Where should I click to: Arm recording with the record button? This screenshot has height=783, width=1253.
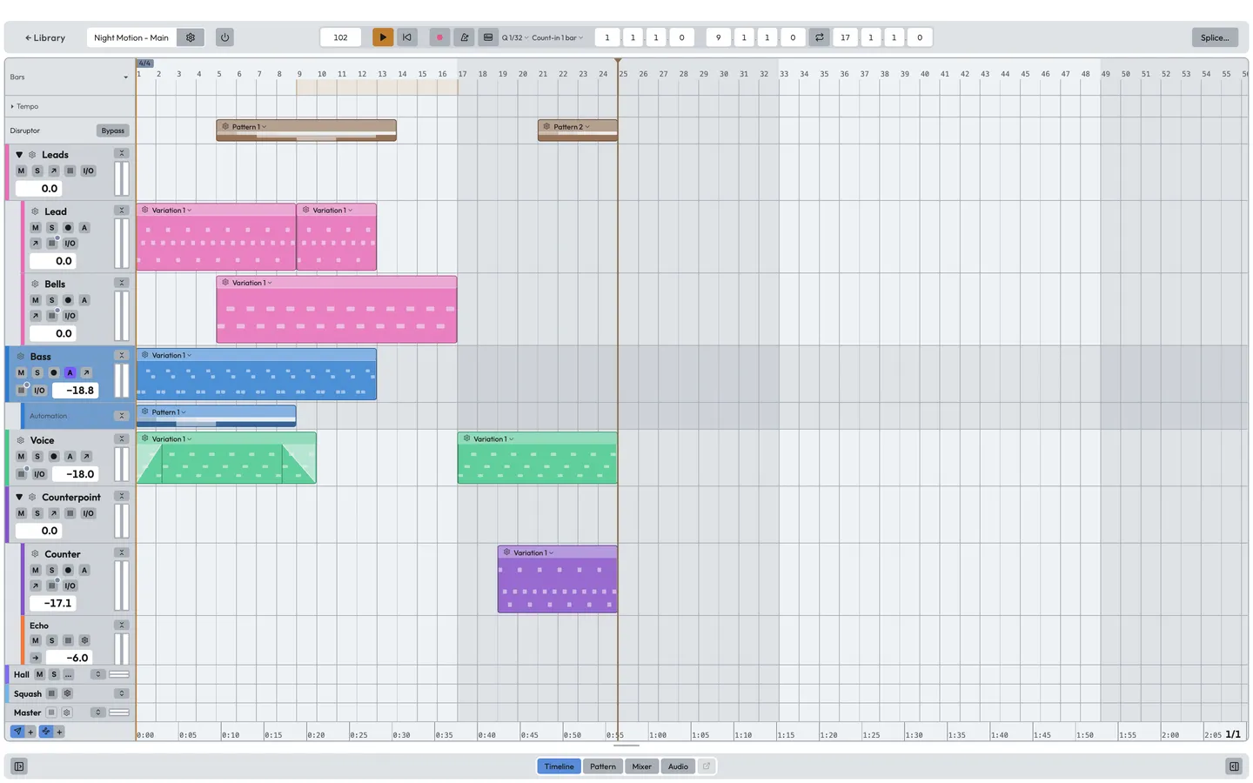[439, 37]
